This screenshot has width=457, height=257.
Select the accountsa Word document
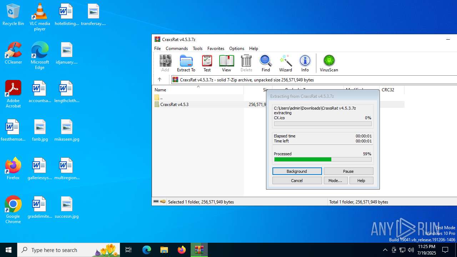tap(40, 92)
